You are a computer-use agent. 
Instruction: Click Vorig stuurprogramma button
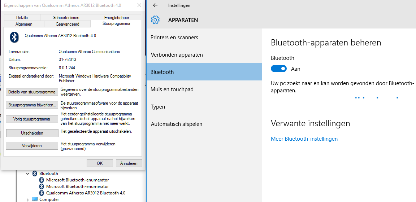(32, 119)
